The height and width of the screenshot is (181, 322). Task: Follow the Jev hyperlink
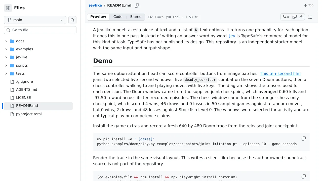click(x=232, y=36)
